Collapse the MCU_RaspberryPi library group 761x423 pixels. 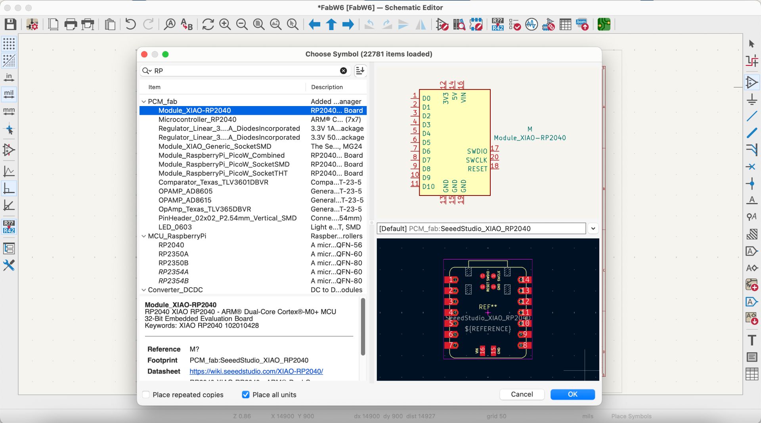tap(143, 236)
